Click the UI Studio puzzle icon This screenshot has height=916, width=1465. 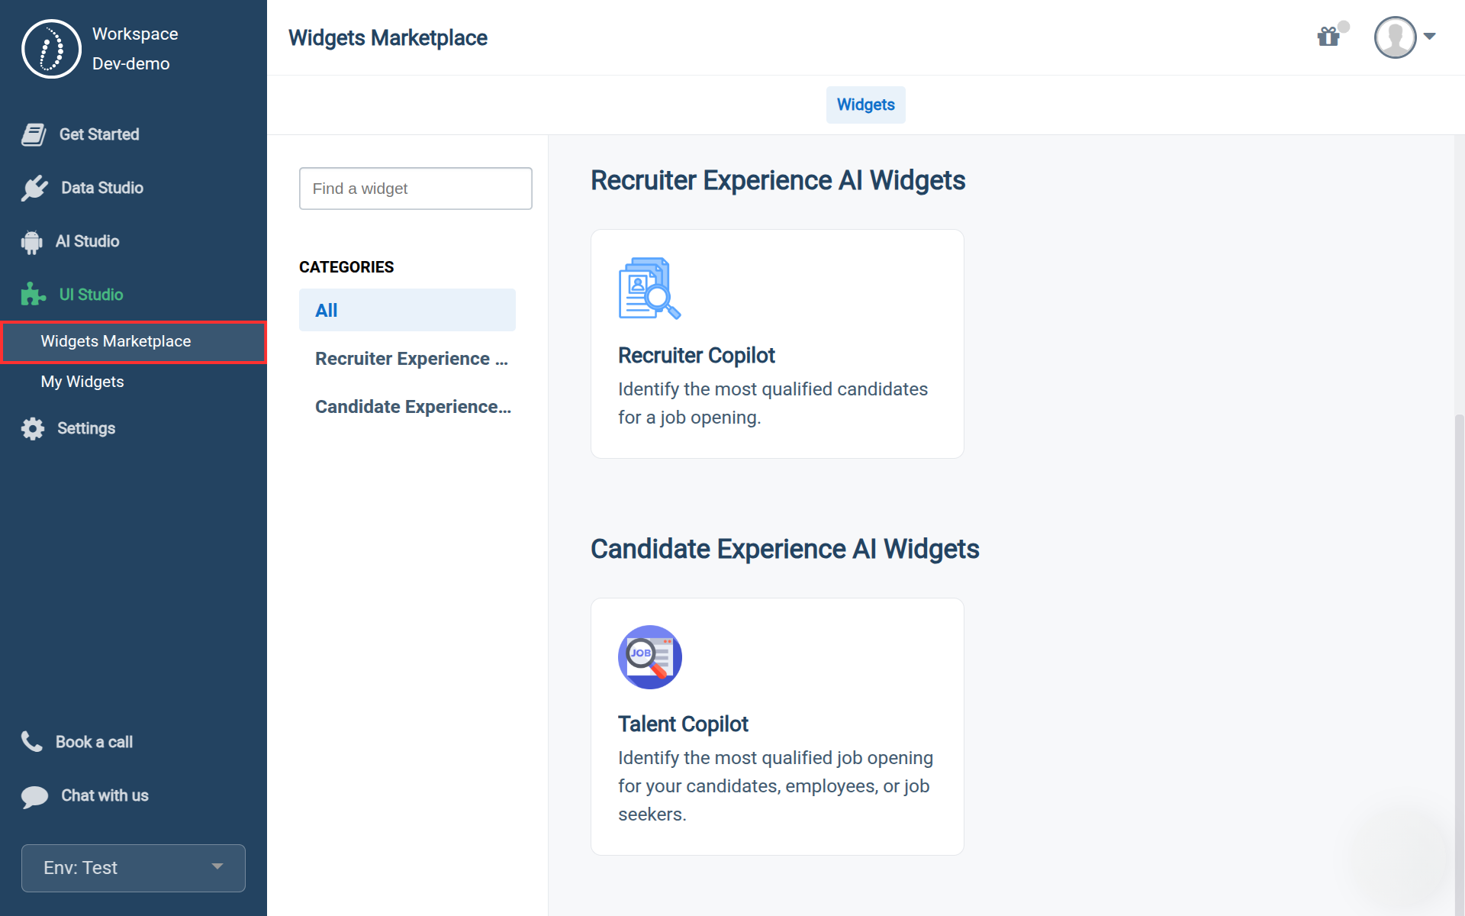[33, 295]
